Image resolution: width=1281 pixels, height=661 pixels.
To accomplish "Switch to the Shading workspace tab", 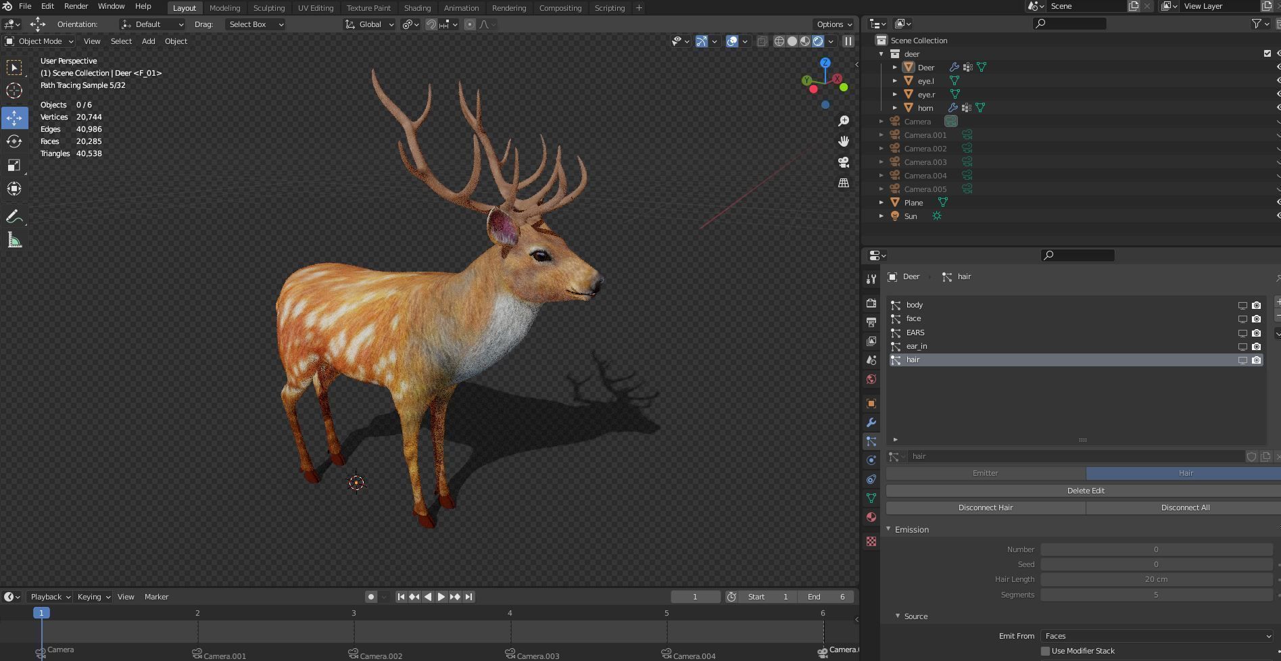I will tap(417, 8).
